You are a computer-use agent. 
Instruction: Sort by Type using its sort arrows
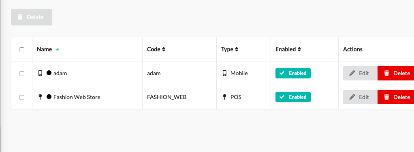(x=237, y=49)
